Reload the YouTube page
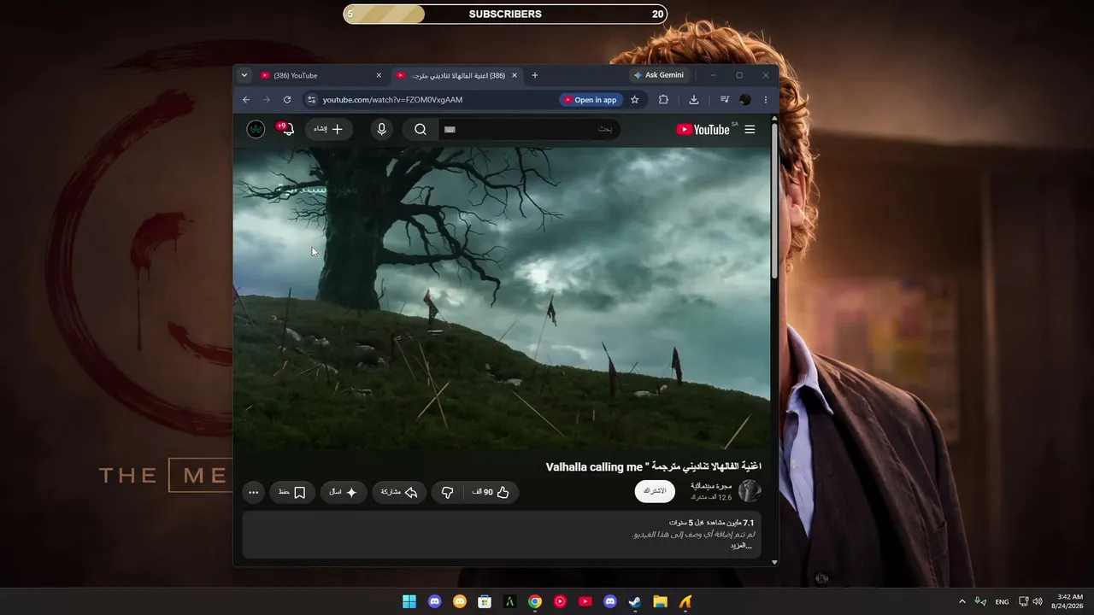1094x615 pixels. (x=287, y=100)
